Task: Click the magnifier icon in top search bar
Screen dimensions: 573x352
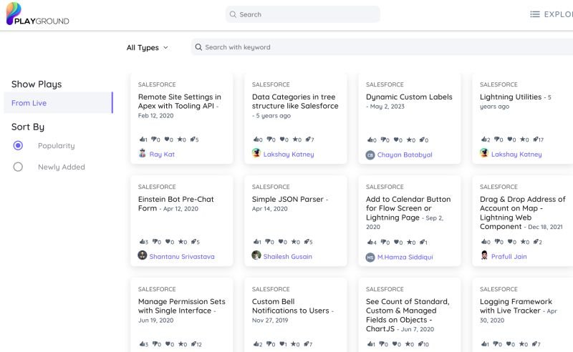Action: pyautogui.click(x=233, y=14)
